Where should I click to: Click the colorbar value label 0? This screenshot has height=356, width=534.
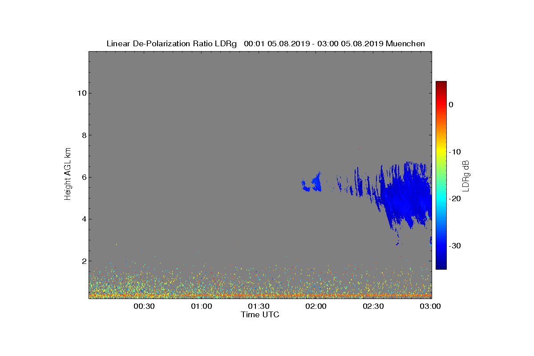click(x=451, y=105)
